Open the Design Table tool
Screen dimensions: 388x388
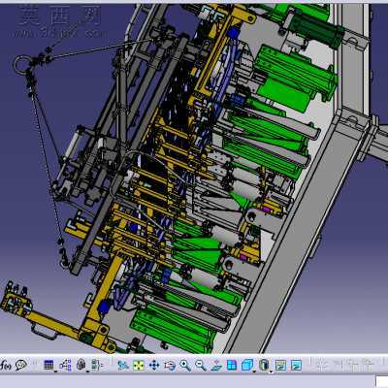(48, 365)
